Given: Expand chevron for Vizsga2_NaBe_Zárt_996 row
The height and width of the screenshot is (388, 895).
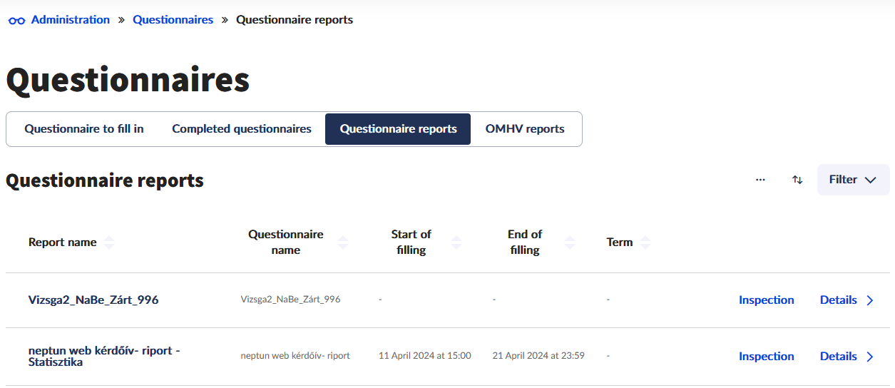Looking at the screenshot, I should tap(870, 300).
